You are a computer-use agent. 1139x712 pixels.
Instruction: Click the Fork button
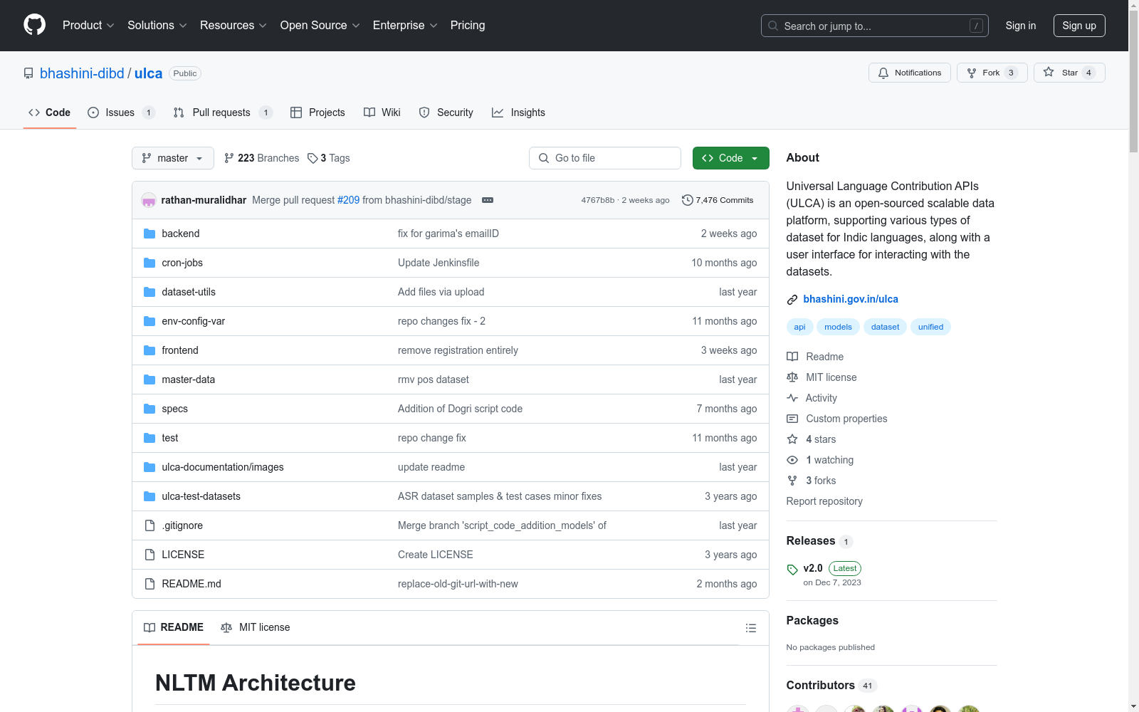[x=992, y=73]
